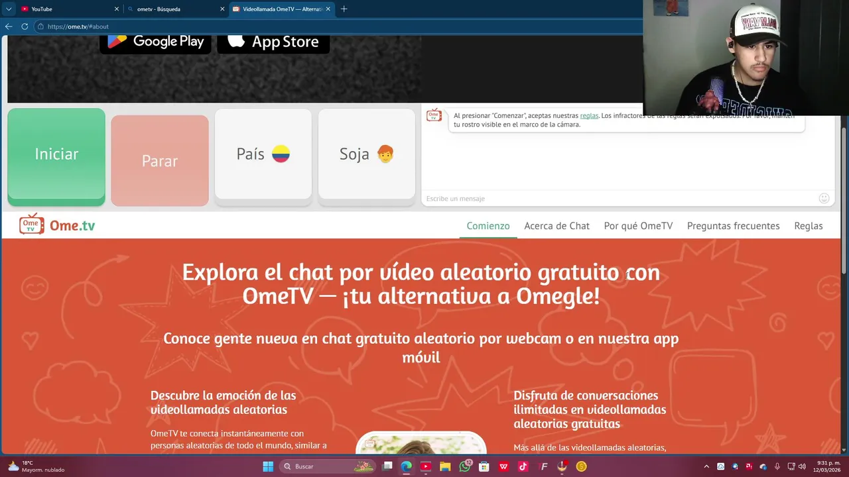Open the Windows Start menu
Image resolution: width=849 pixels, height=477 pixels.
pyautogui.click(x=268, y=466)
